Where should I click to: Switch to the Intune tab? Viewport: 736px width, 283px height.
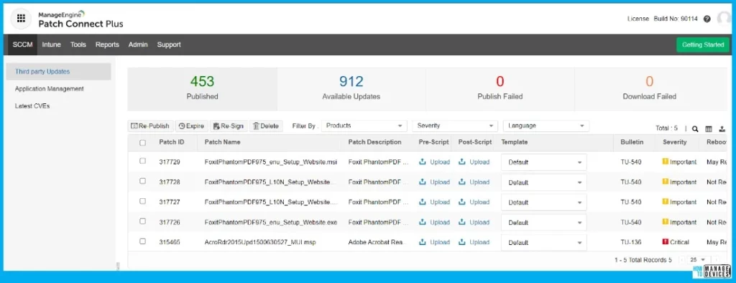point(51,45)
